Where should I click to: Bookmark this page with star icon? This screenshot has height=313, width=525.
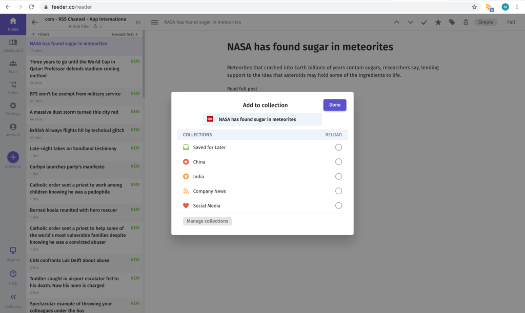(474, 7)
